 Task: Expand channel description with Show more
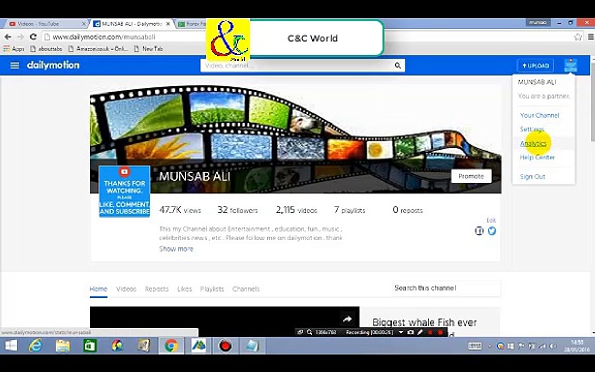[x=176, y=249]
